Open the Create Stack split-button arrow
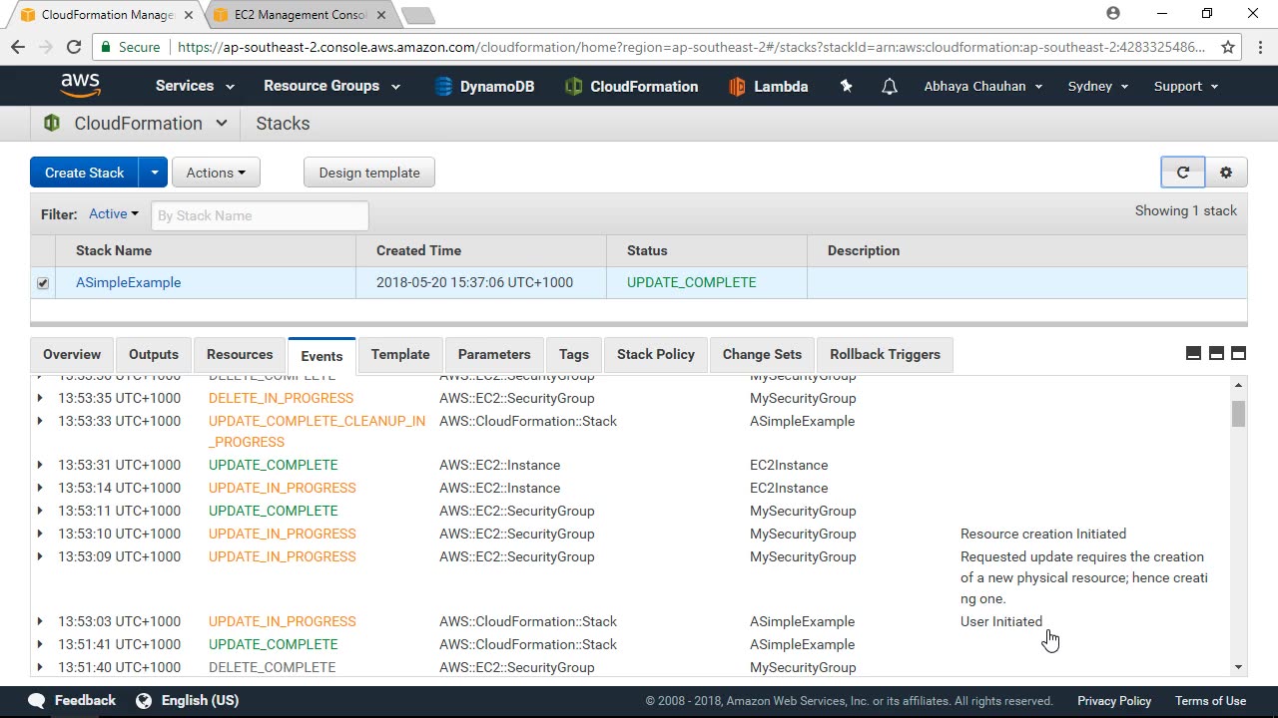This screenshot has height=718, width=1278. 154,173
